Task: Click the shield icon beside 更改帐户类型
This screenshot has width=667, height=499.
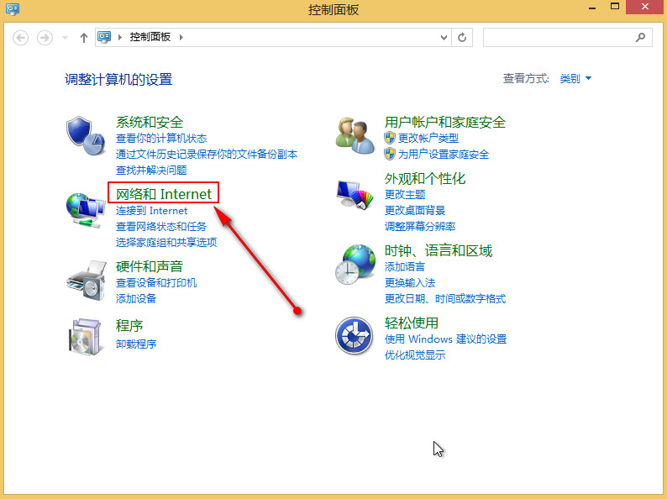Action: click(390, 138)
